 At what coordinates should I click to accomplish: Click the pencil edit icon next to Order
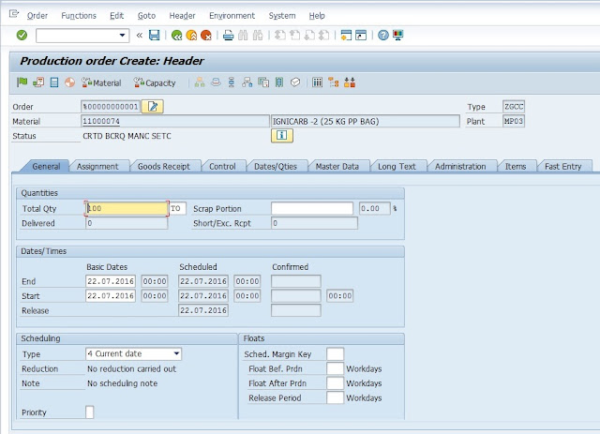[x=153, y=107]
